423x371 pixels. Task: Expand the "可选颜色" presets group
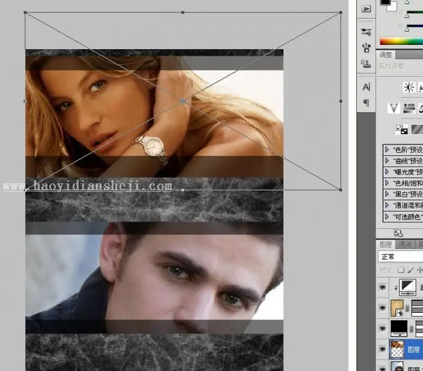click(387, 216)
